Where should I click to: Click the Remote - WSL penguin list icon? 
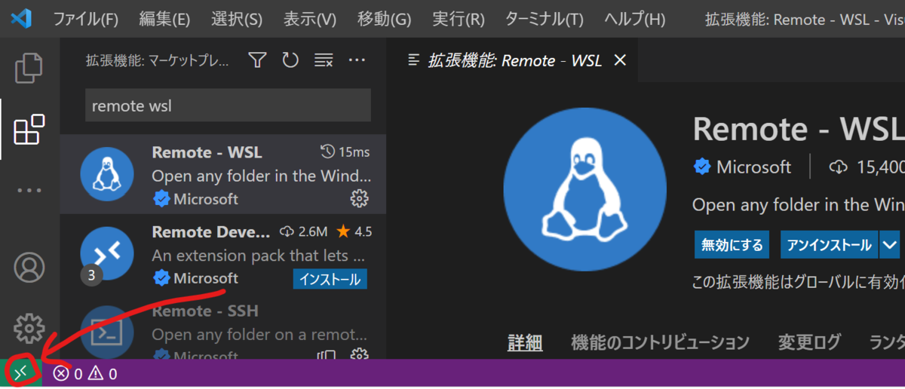(x=106, y=174)
